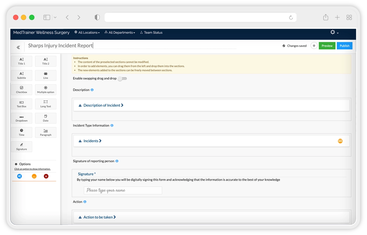
Task: Click the Please type your name field
Action: click(123, 190)
